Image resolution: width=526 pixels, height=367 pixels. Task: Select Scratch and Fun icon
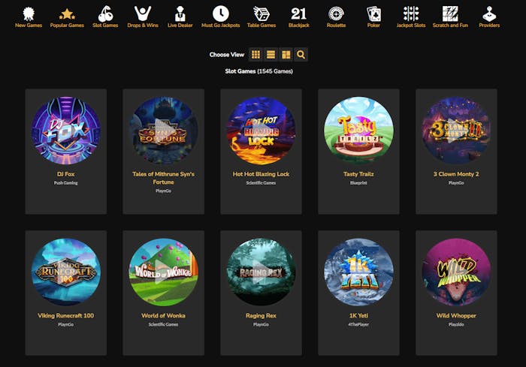[x=450, y=14]
